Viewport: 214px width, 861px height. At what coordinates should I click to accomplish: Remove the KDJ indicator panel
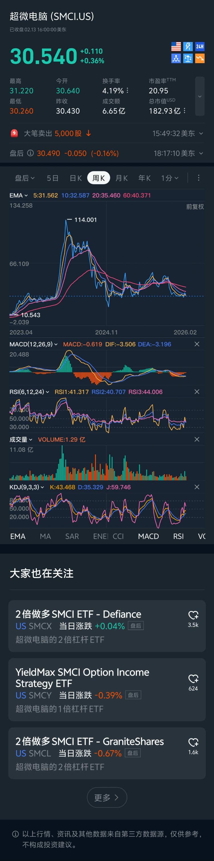(x=197, y=487)
